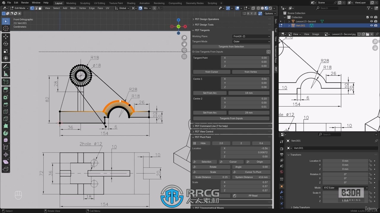Enable vertex select mode
Screen dimensions: 380x213
click(x=33, y=8)
